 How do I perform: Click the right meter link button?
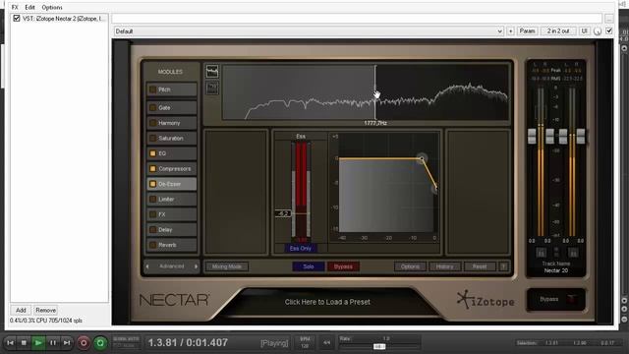(x=573, y=253)
